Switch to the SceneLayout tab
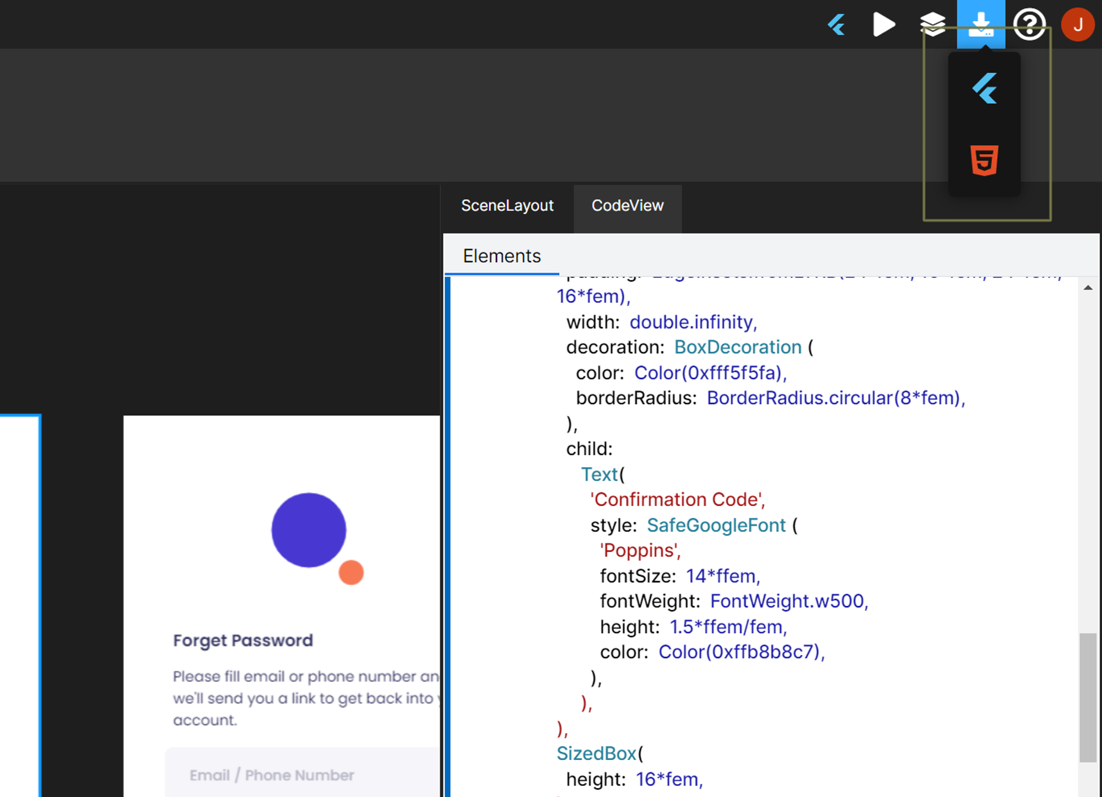Image resolution: width=1102 pixels, height=797 pixels. tap(507, 205)
